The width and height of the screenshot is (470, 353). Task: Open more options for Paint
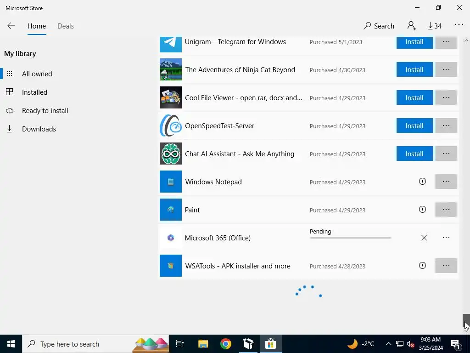(x=446, y=210)
